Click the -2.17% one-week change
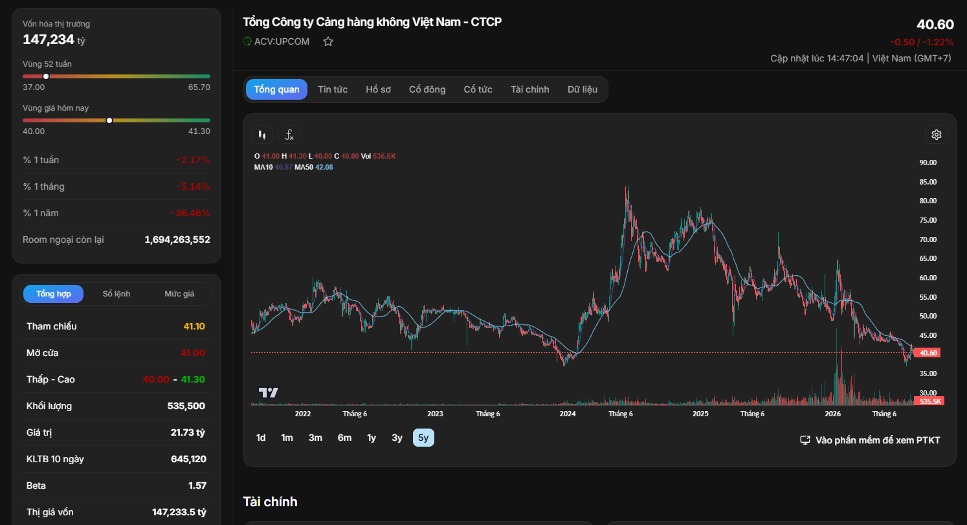 [193, 160]
